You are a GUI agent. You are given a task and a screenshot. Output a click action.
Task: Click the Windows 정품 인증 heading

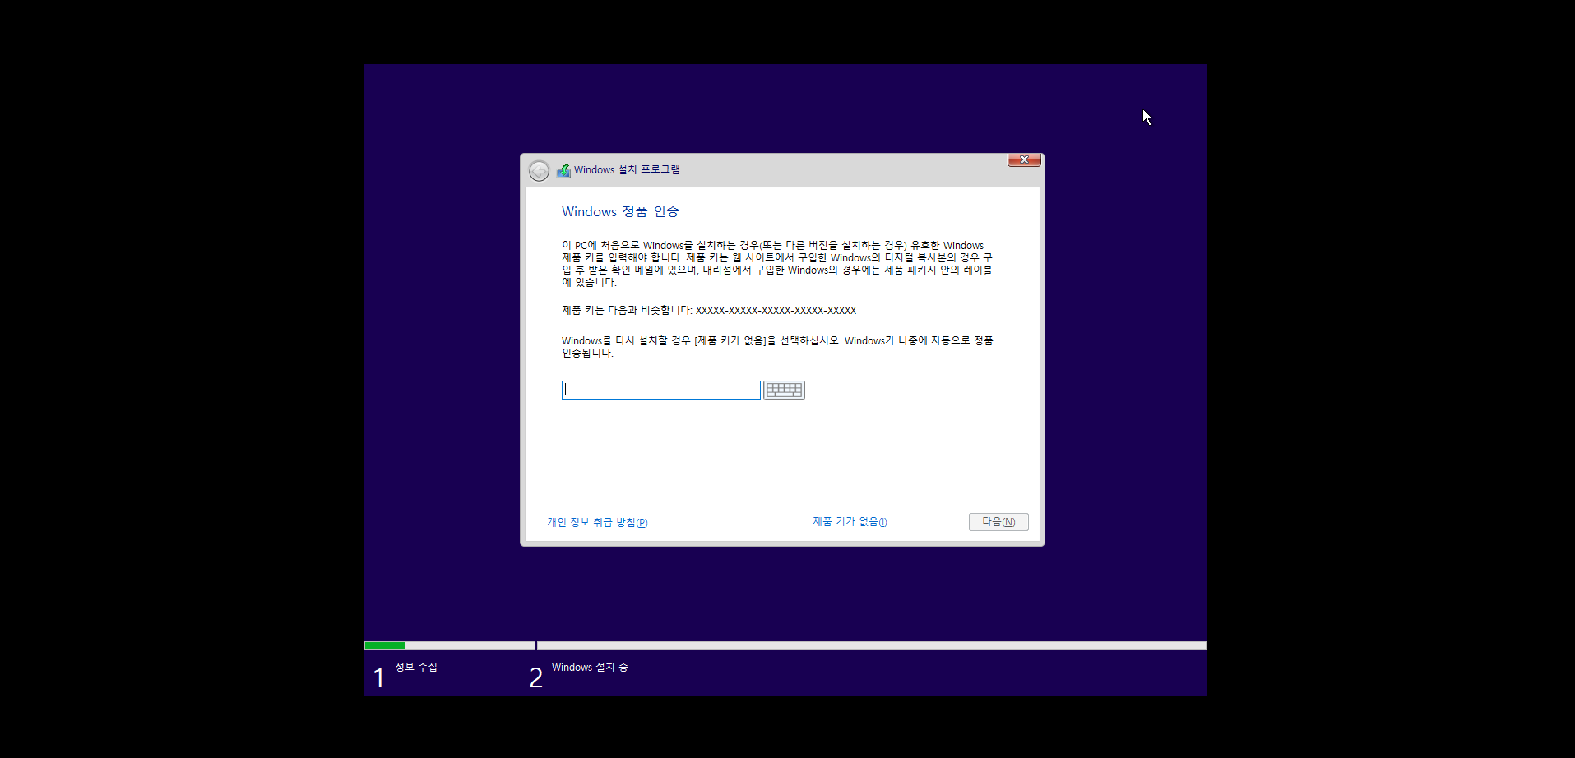tap(620, 211)
